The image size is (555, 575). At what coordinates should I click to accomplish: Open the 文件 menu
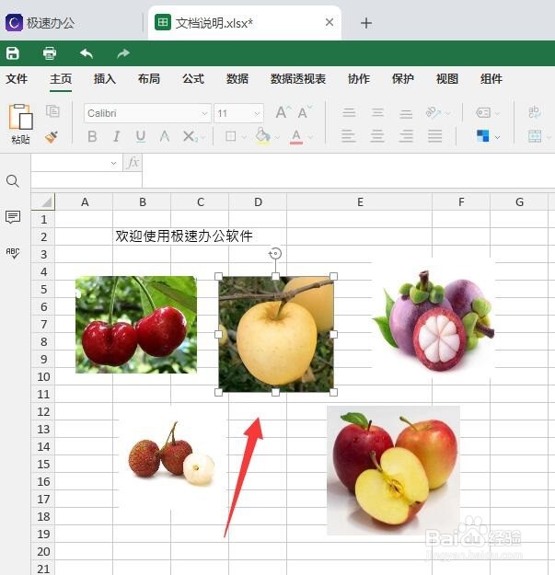[17, 79]
